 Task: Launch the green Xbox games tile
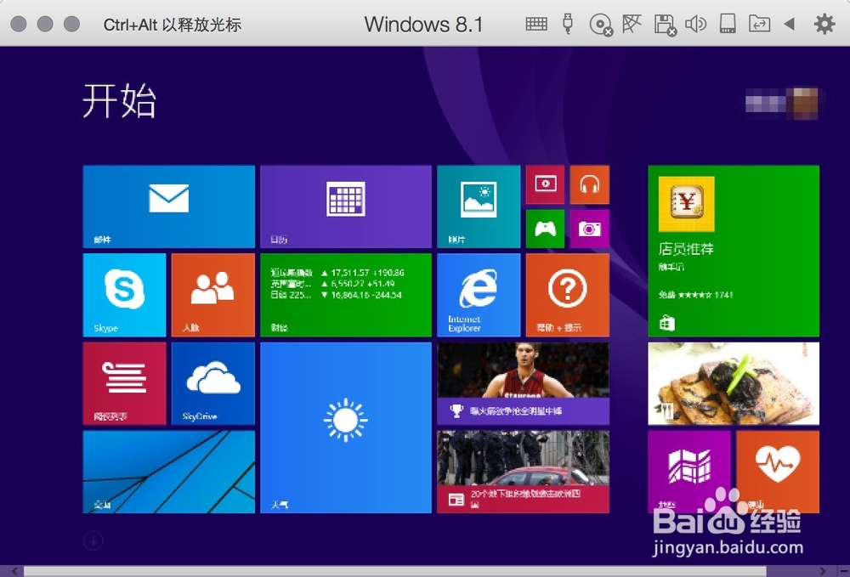545,229
